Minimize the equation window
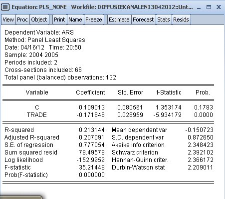The height and width of the screenshot is (199, 225). (199, 7)
